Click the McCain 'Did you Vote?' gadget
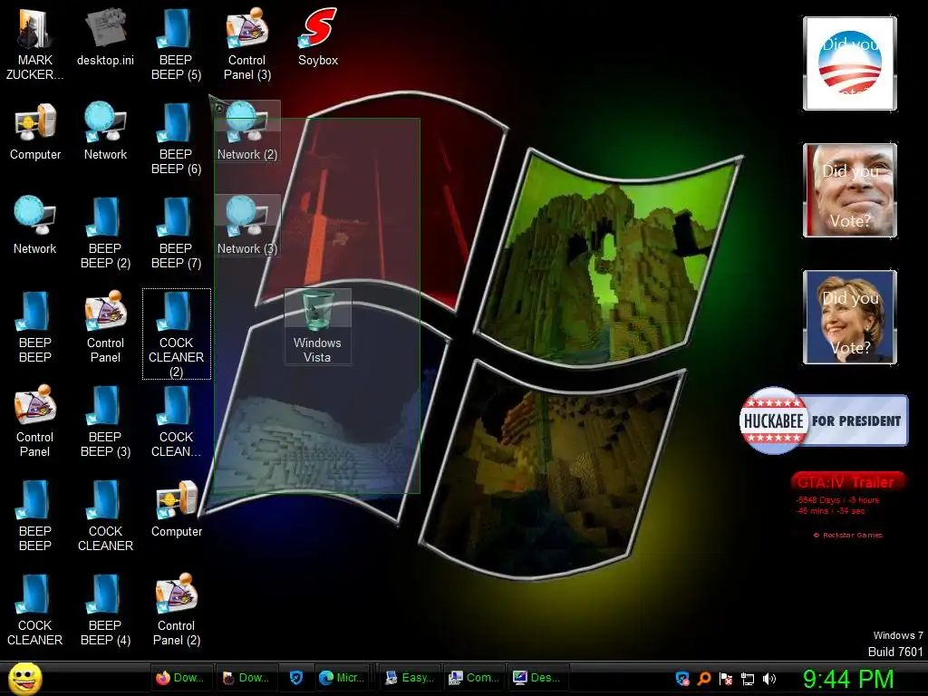 click(850, 190)
